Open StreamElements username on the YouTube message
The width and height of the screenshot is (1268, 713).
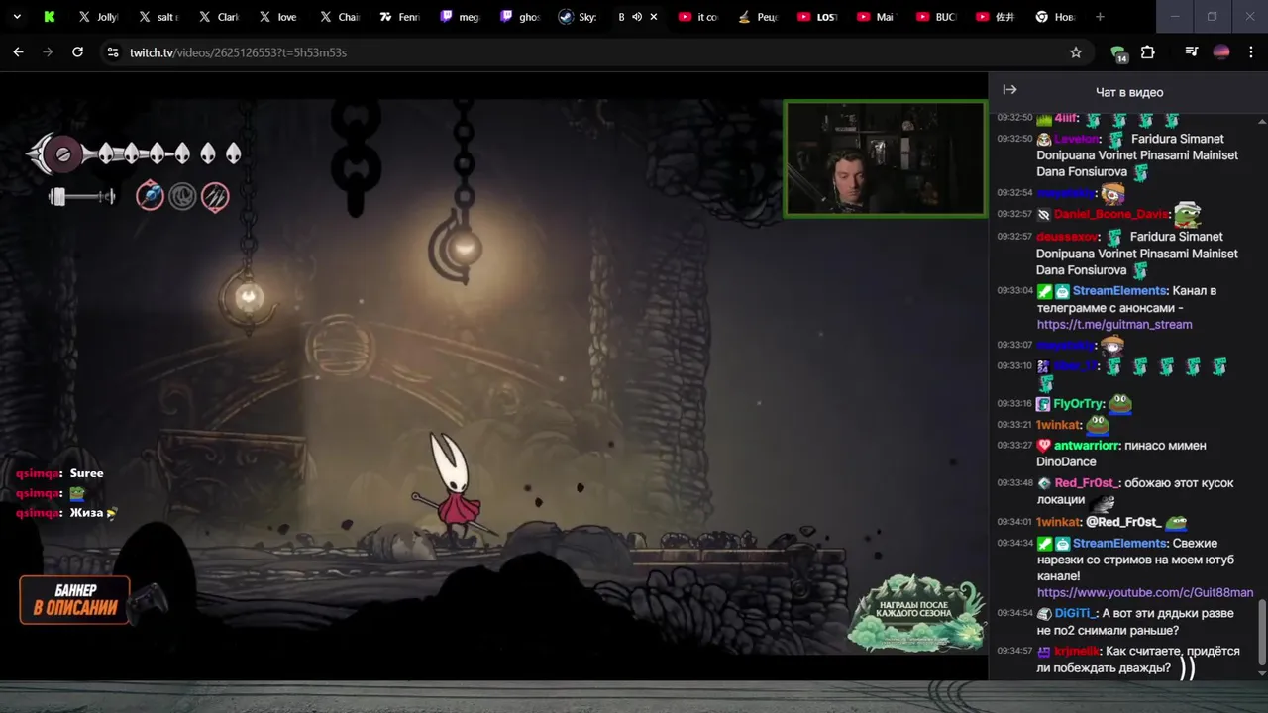(x=1118, y=543)
